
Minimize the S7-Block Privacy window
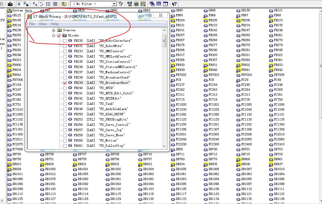(x=142, y=15)
